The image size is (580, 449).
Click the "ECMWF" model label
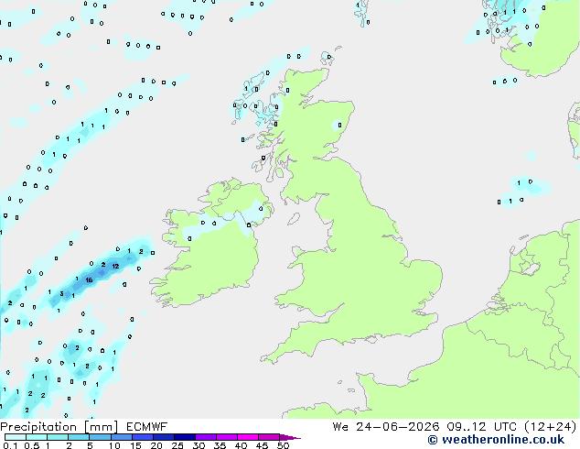click(x=147, y=427)
